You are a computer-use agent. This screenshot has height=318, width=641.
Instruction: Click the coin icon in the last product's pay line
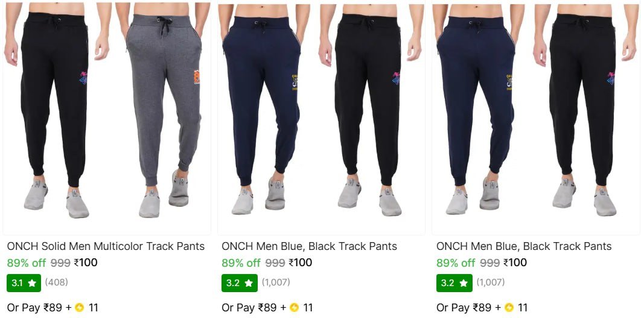[509, 307]
